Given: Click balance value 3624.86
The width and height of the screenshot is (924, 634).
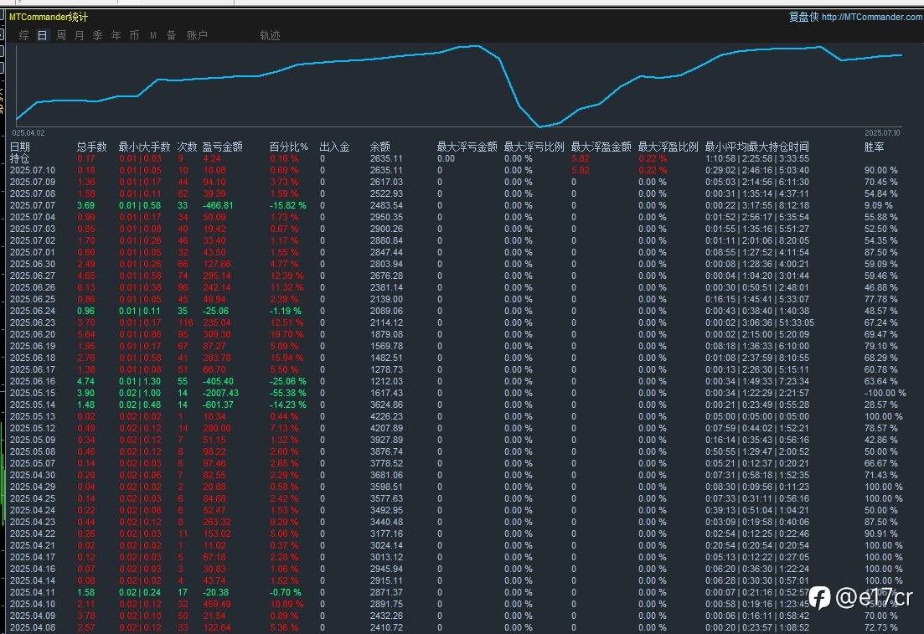Looking at the screenshot, I should pos(386,405).
